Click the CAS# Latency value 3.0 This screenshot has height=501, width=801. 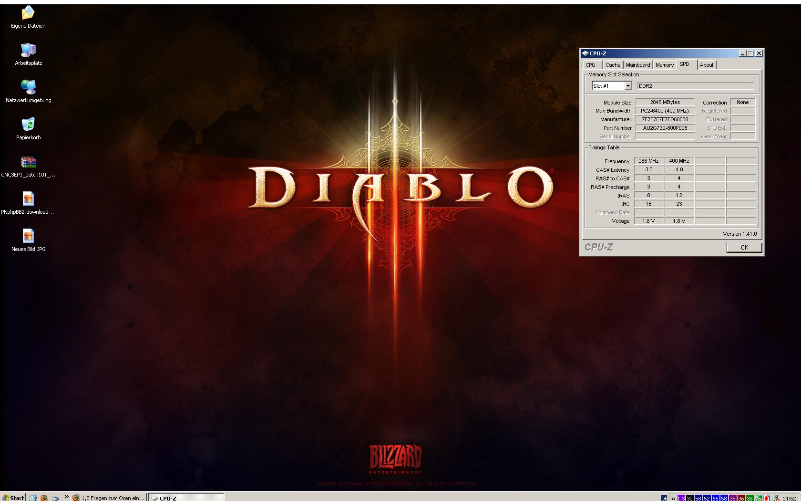[x=649, y=169]
